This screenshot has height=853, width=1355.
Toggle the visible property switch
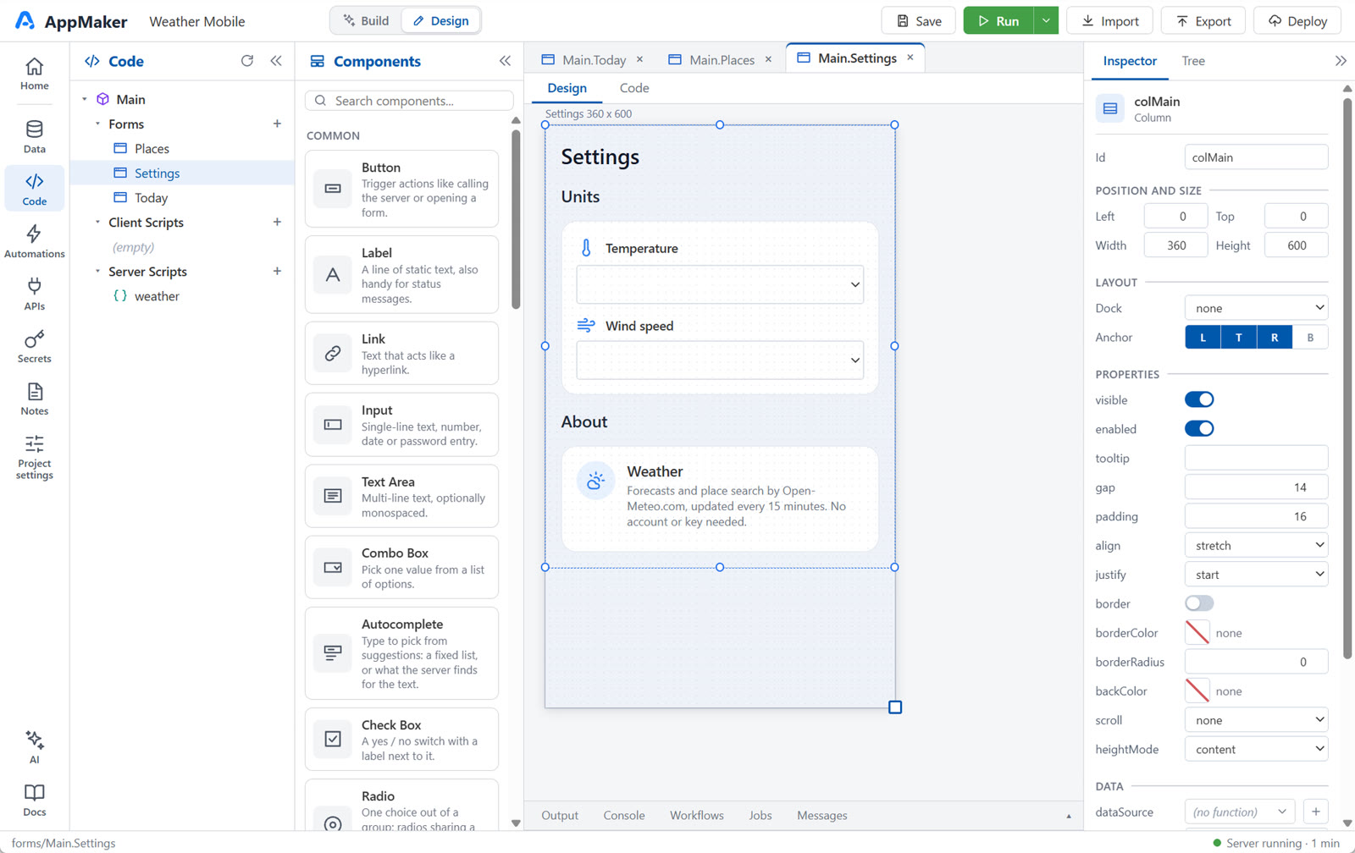(1199, 399)
